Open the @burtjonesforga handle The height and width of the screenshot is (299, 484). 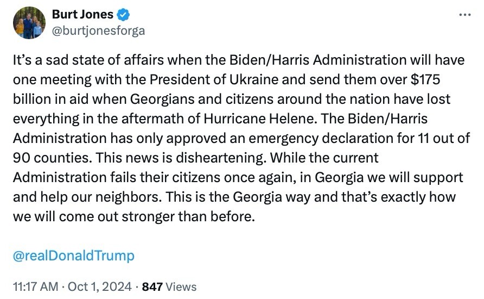[98, 31]
